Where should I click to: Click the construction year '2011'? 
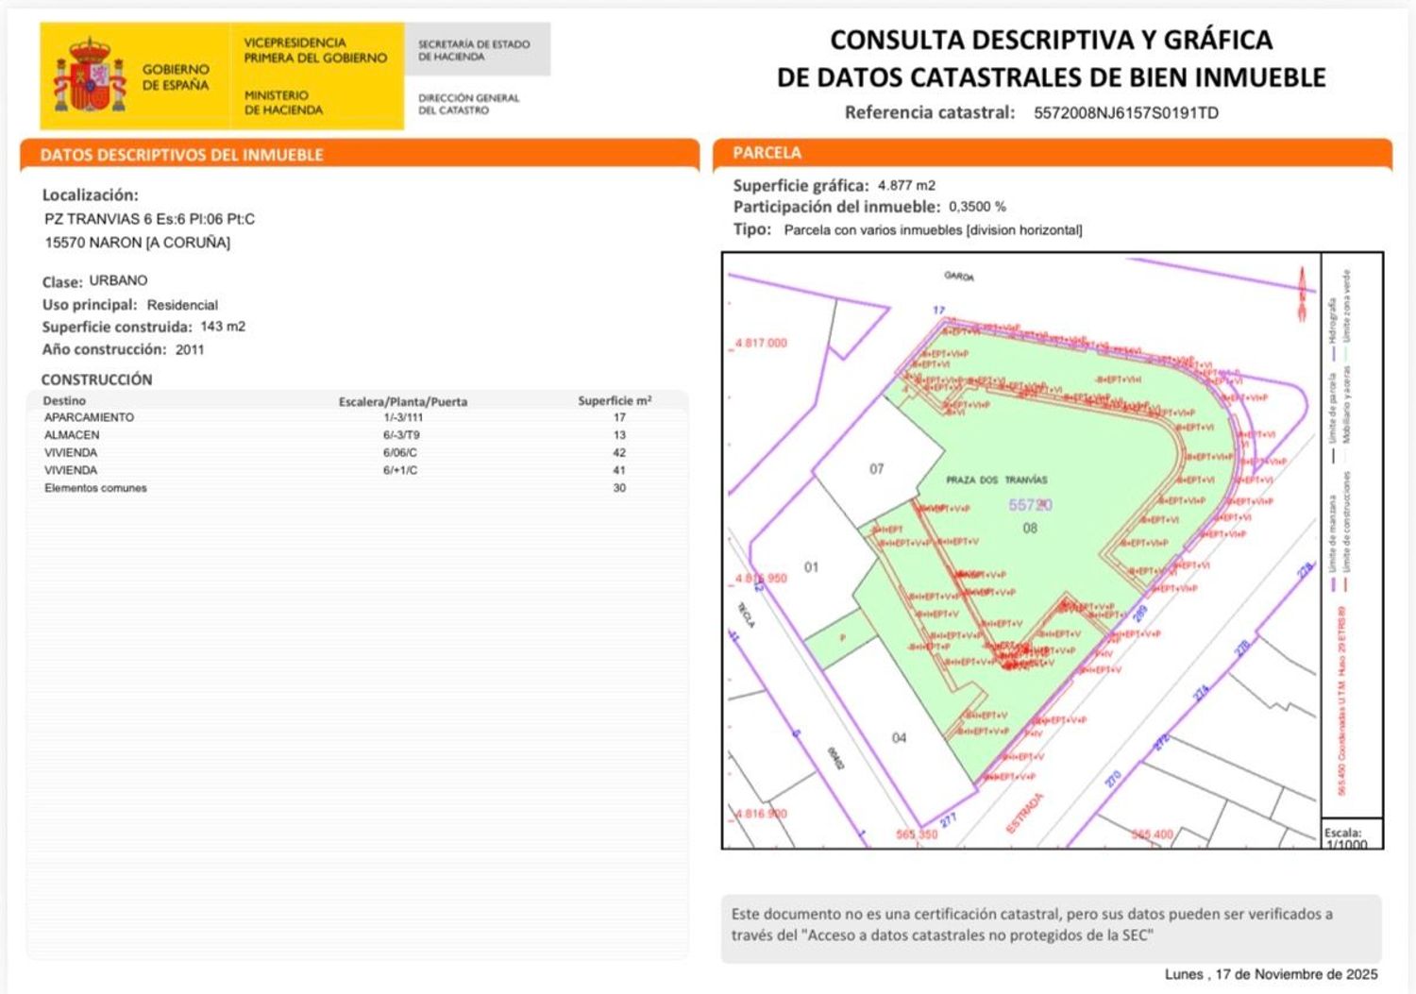point(190,349)
